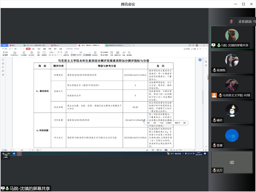Viewport: 256px width, 192px height.
Task: Click 复制 in the floating text toolbar
Action: coord(148,123)
